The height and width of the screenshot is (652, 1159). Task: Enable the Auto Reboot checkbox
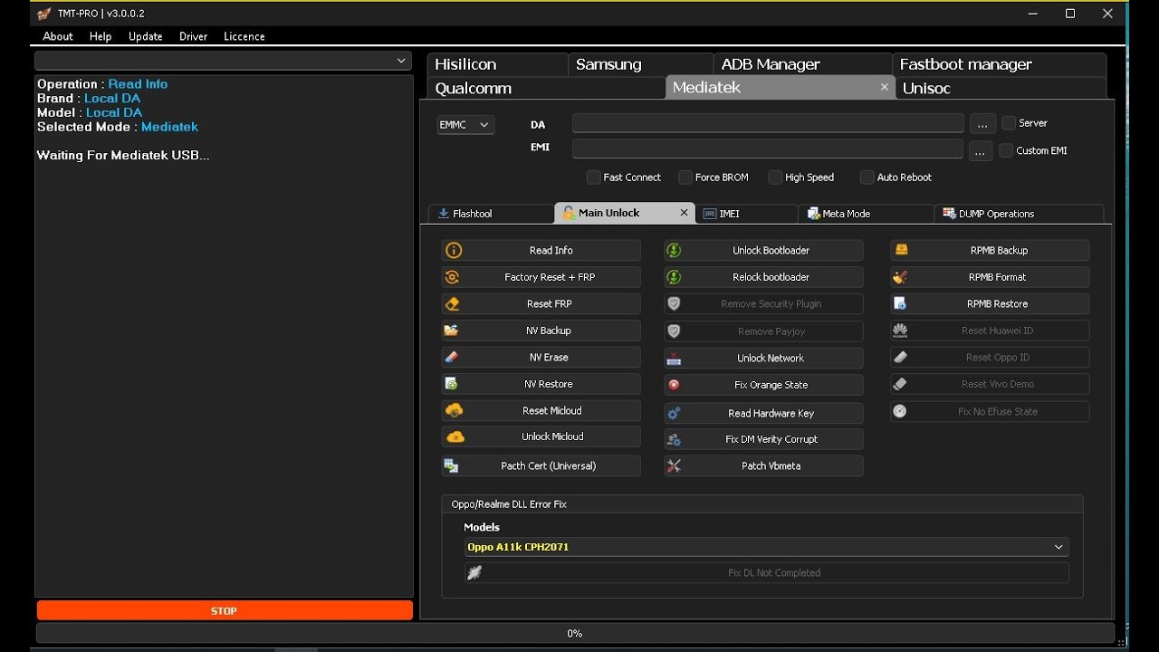tap(867, 177)
